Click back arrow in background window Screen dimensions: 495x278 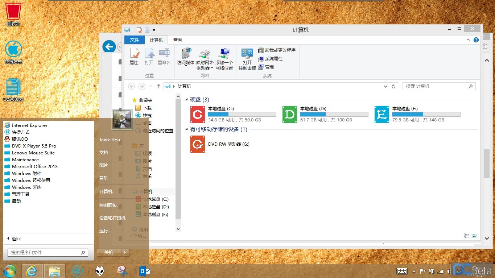(109, 46)
